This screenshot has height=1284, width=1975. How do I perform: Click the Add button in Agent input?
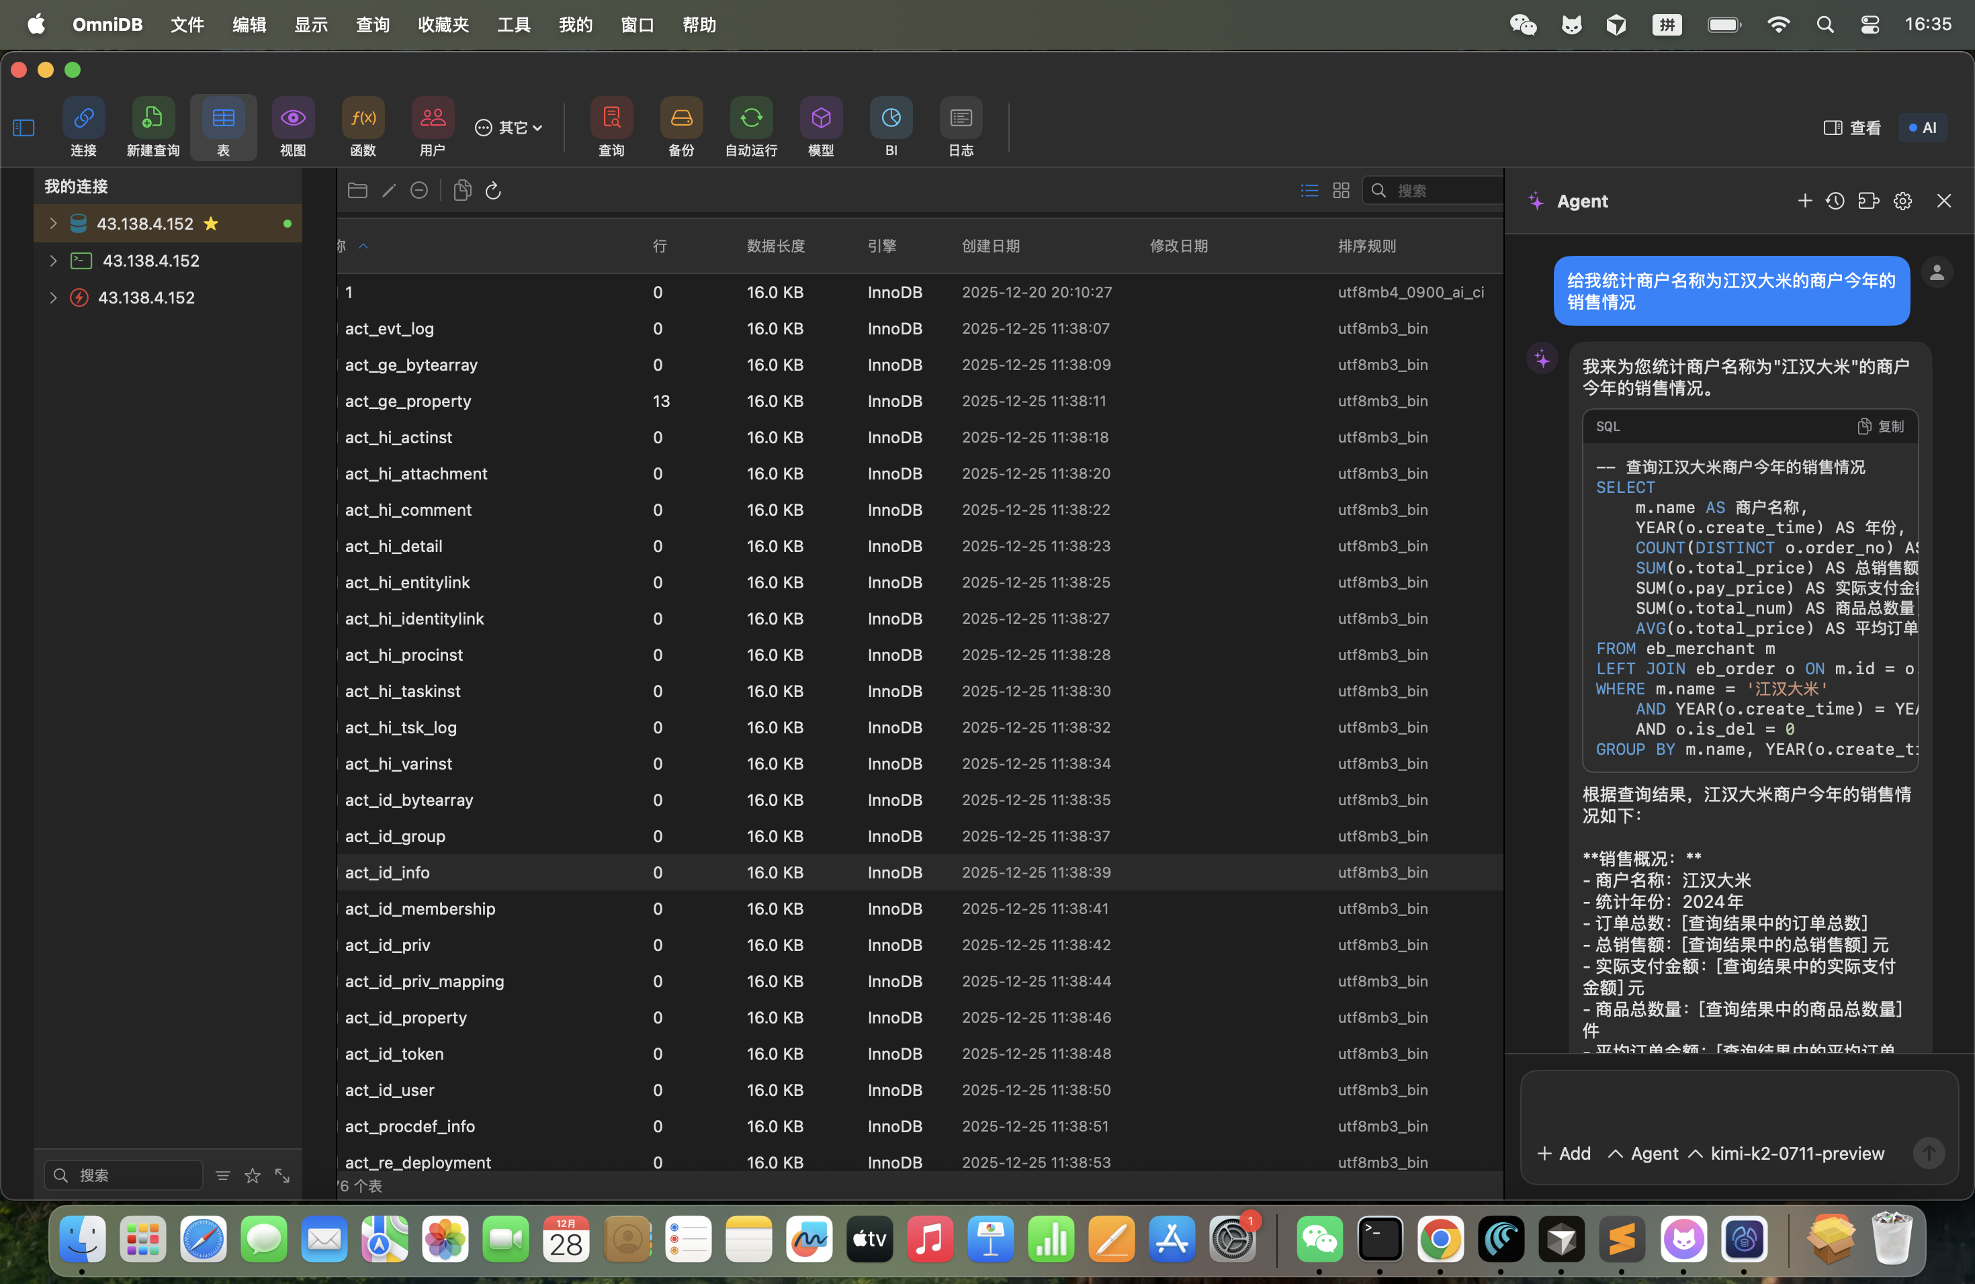pyautogui.click(x=1563, y=1153)
